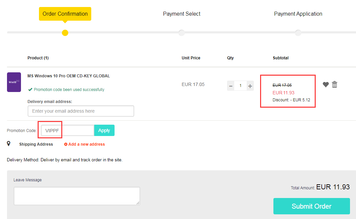Click the Product (1) column header
This screenshot has height=219, width=356.
pos(38,58)
